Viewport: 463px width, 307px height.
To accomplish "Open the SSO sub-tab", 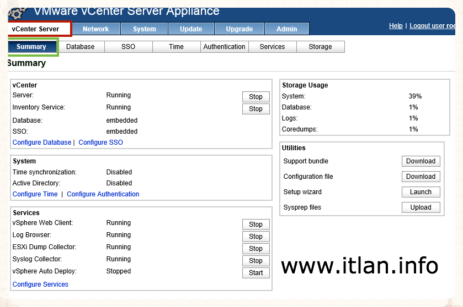I will [128, 47].
